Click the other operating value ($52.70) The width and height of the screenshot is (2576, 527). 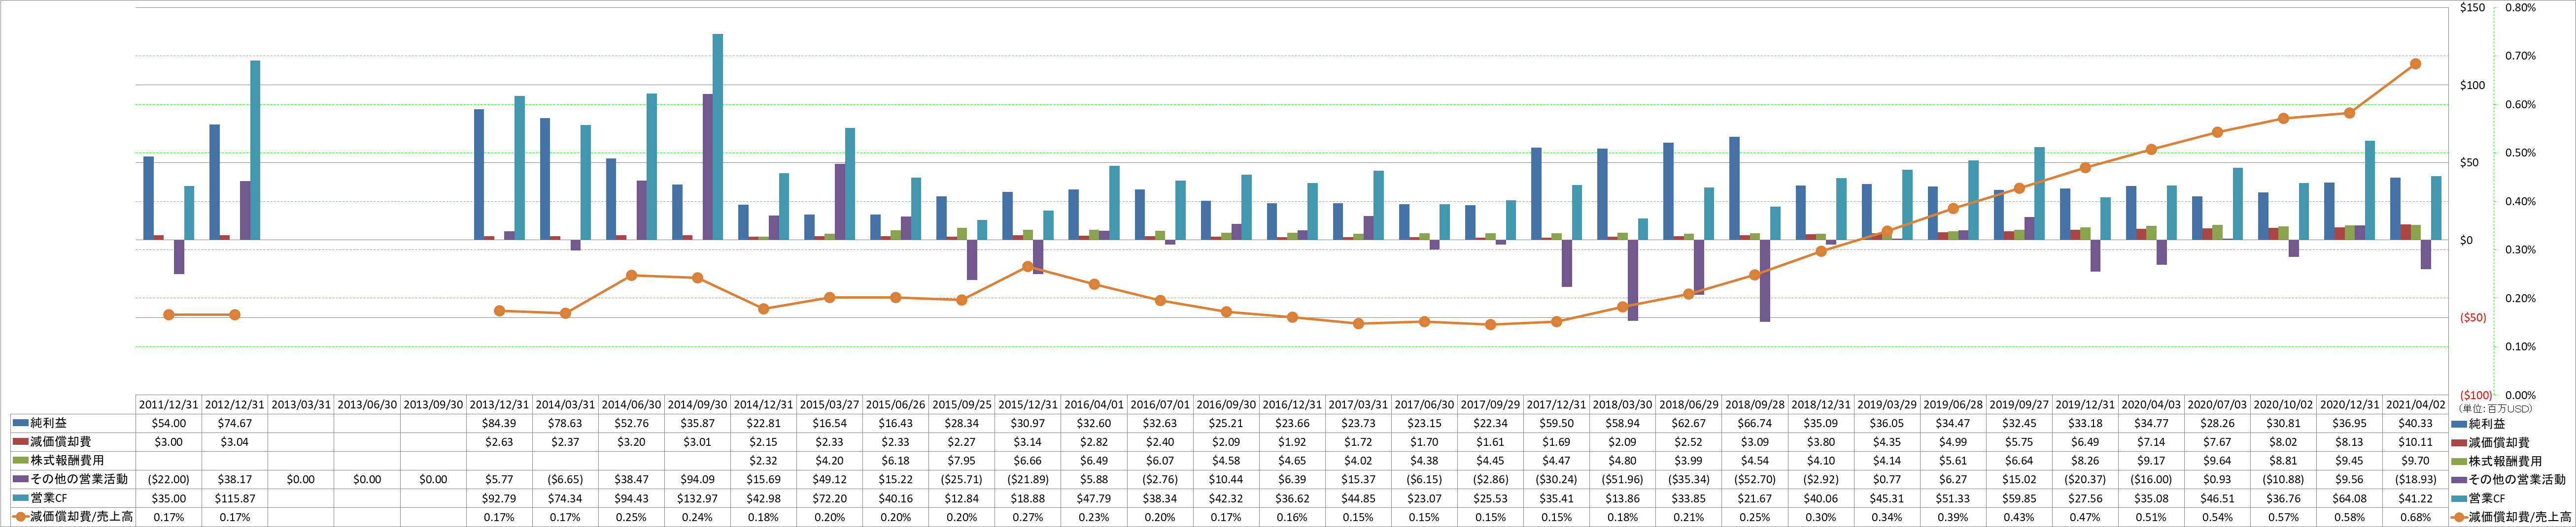pos(1754,479)
